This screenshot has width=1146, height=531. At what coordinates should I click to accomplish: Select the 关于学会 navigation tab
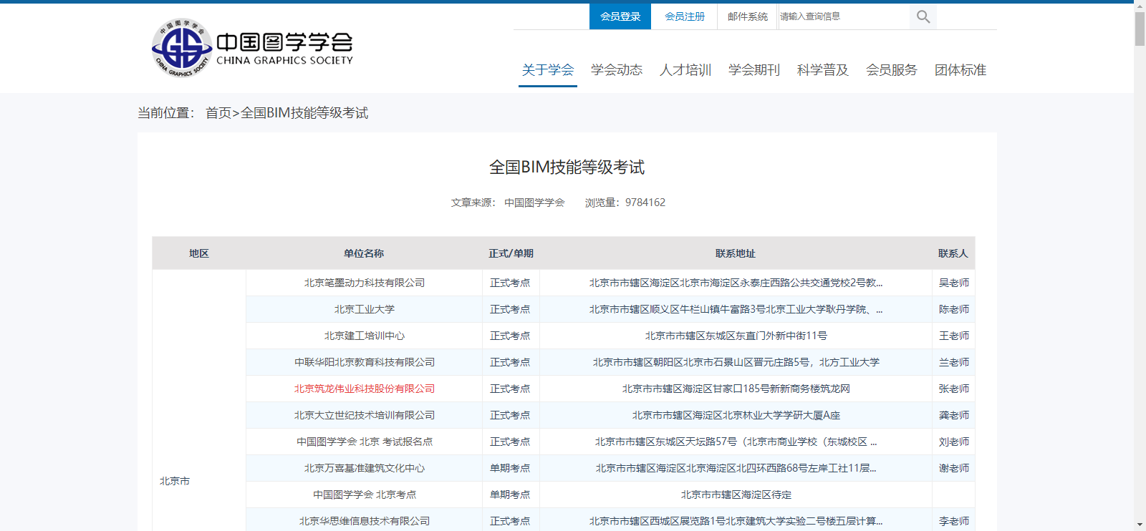[548, 70]
